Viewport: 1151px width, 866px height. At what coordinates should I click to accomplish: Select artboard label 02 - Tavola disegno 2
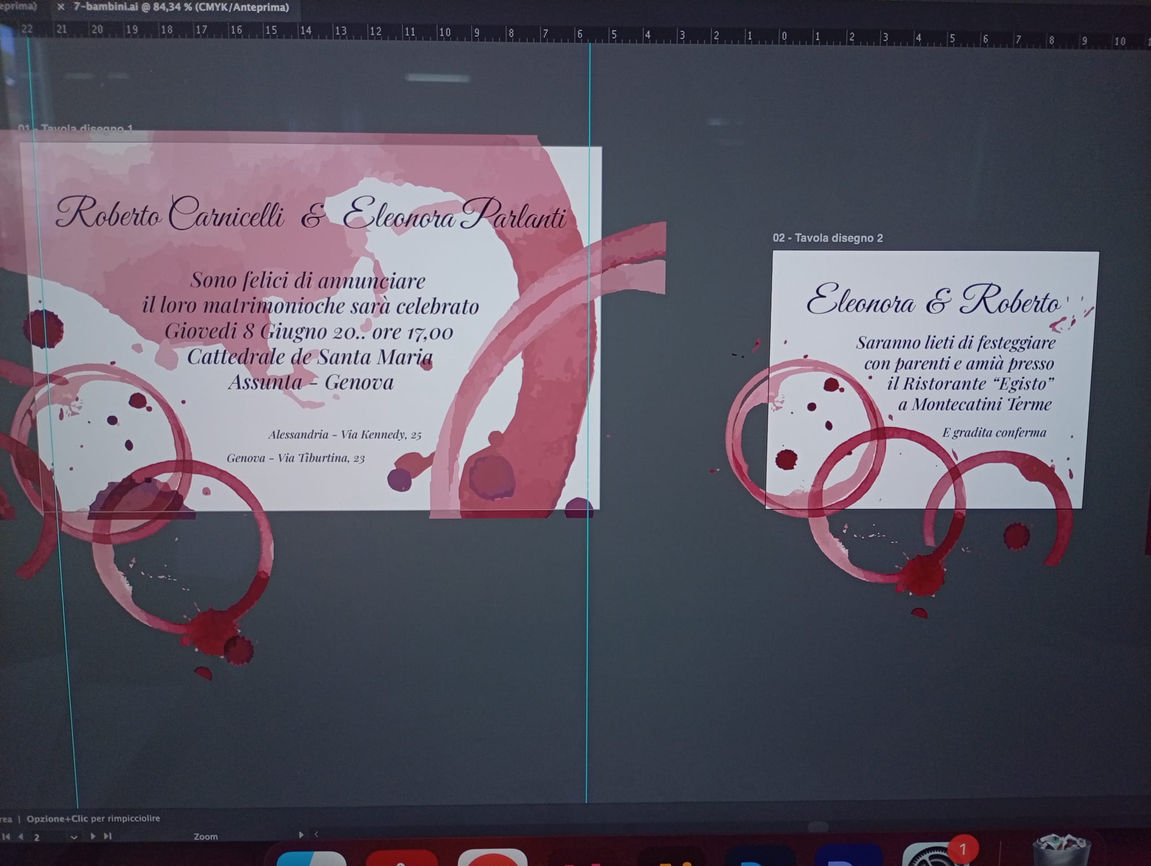tap(827, 238)
